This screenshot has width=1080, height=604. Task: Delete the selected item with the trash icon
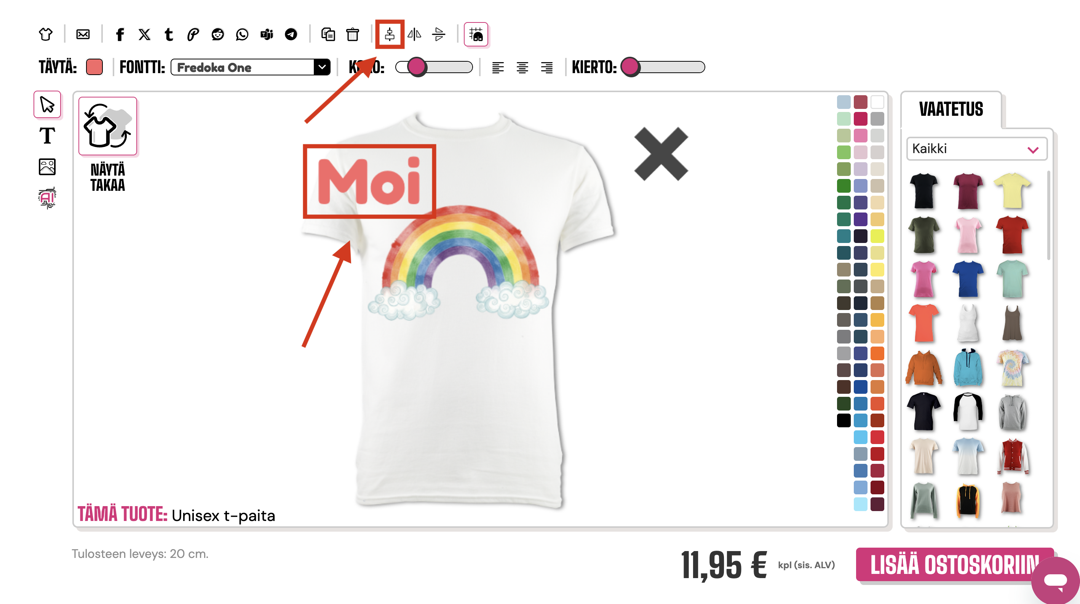click(353, 34)
